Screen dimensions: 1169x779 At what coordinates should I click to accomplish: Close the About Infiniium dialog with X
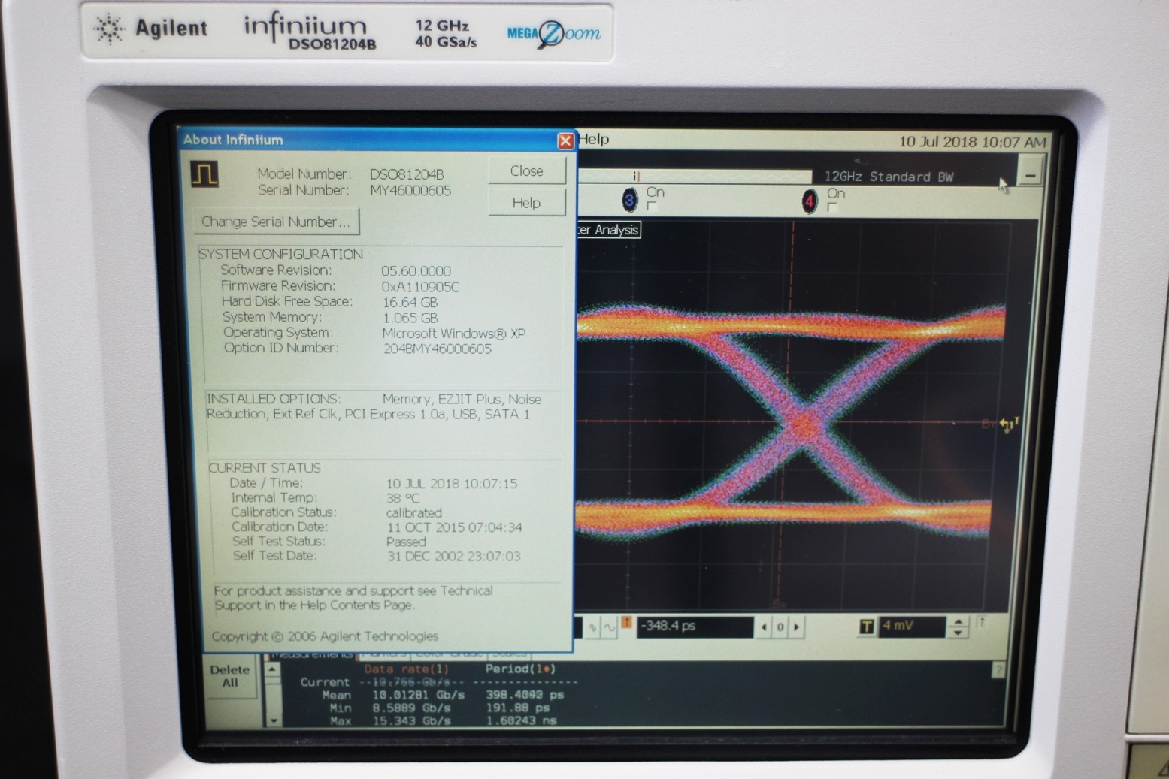[565, 140]
